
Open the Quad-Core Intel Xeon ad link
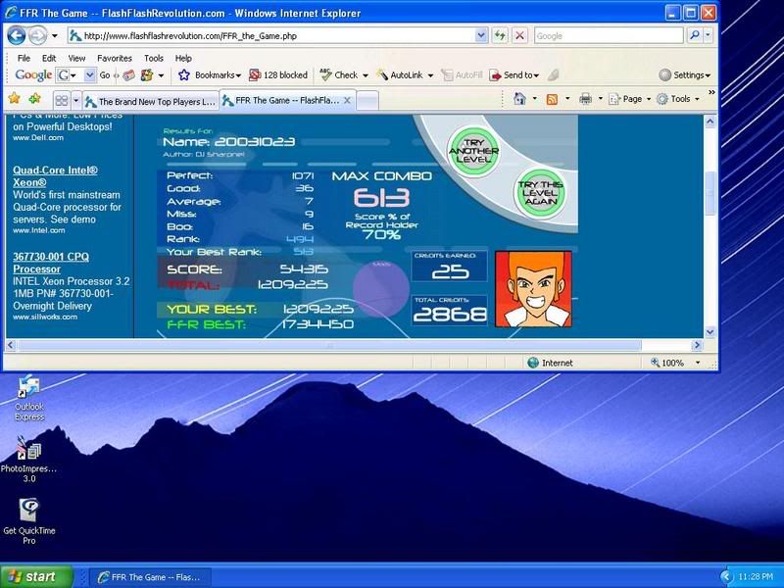(55, 176)
